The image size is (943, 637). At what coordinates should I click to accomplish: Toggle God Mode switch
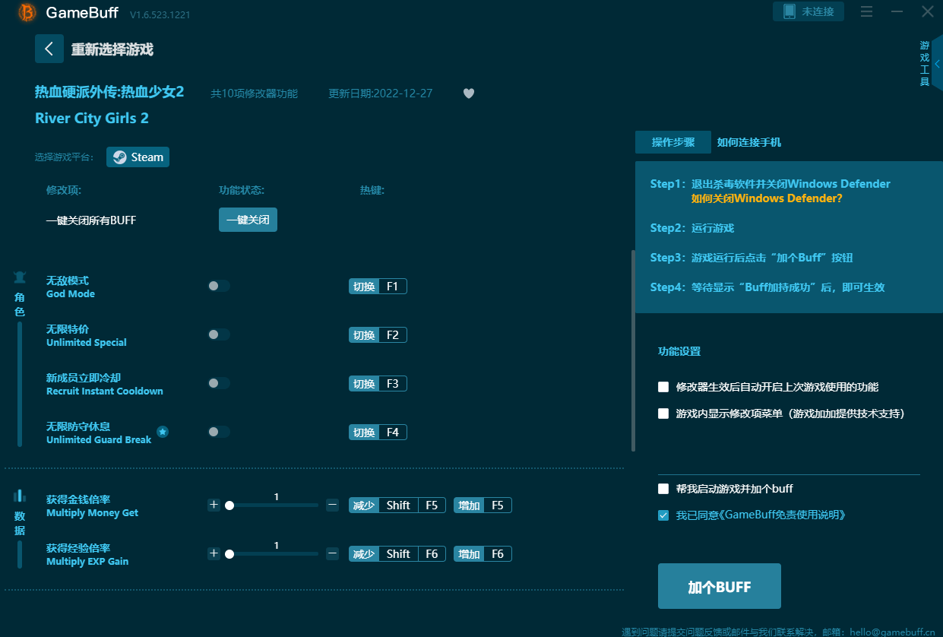click(x=219, y=286)
